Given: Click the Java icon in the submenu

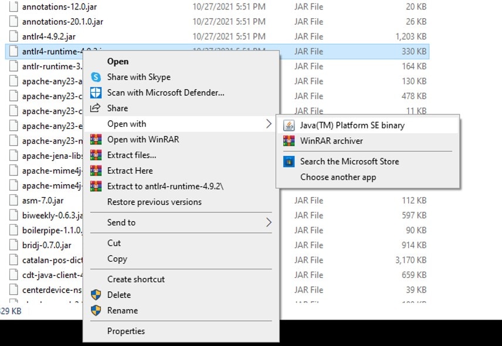Looking at the screenshot, I should point(289,125).
